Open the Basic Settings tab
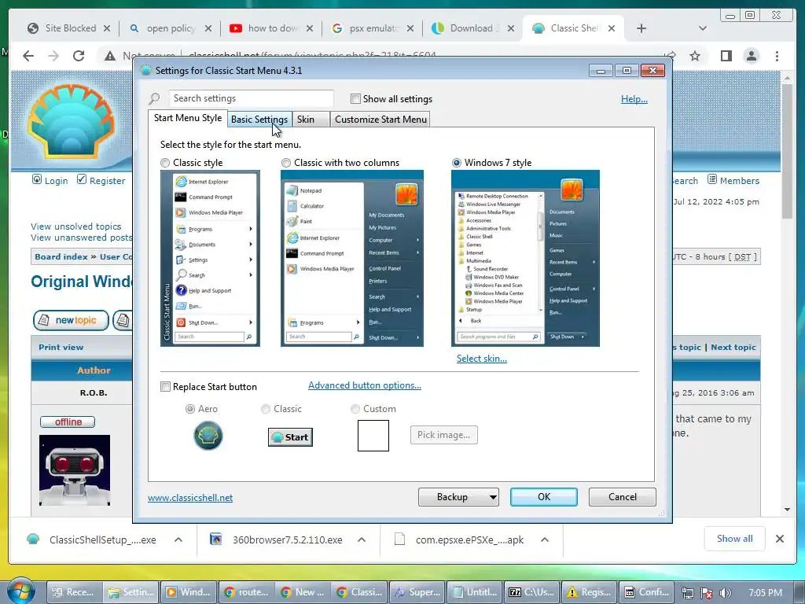Screen dimensions: 805x604 click(259, 120)
